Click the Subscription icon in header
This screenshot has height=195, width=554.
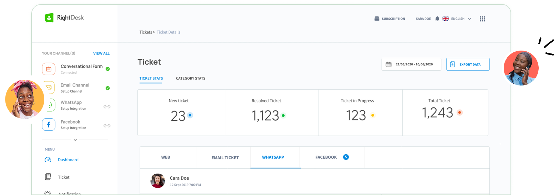[x=377, y=19]
